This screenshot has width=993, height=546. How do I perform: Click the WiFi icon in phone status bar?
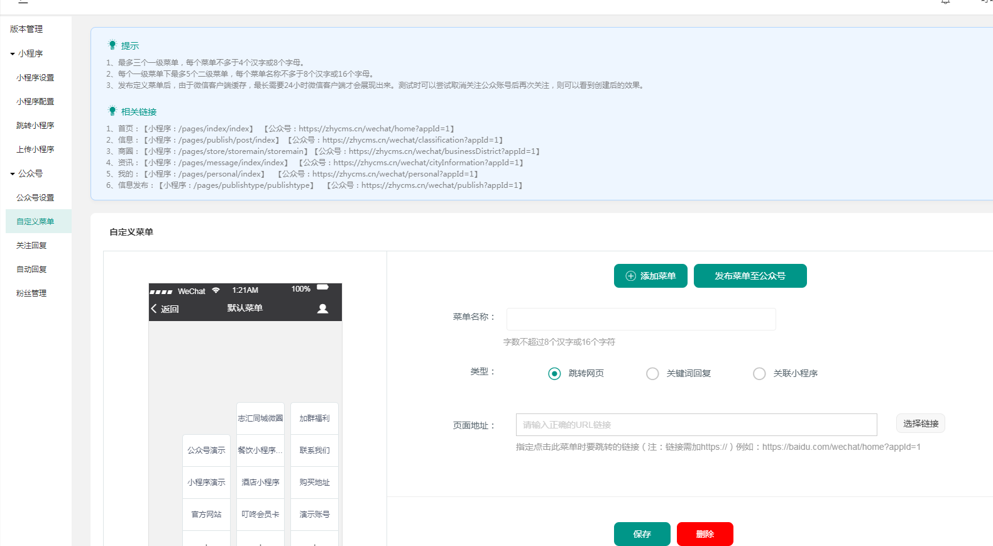point(216,290)
